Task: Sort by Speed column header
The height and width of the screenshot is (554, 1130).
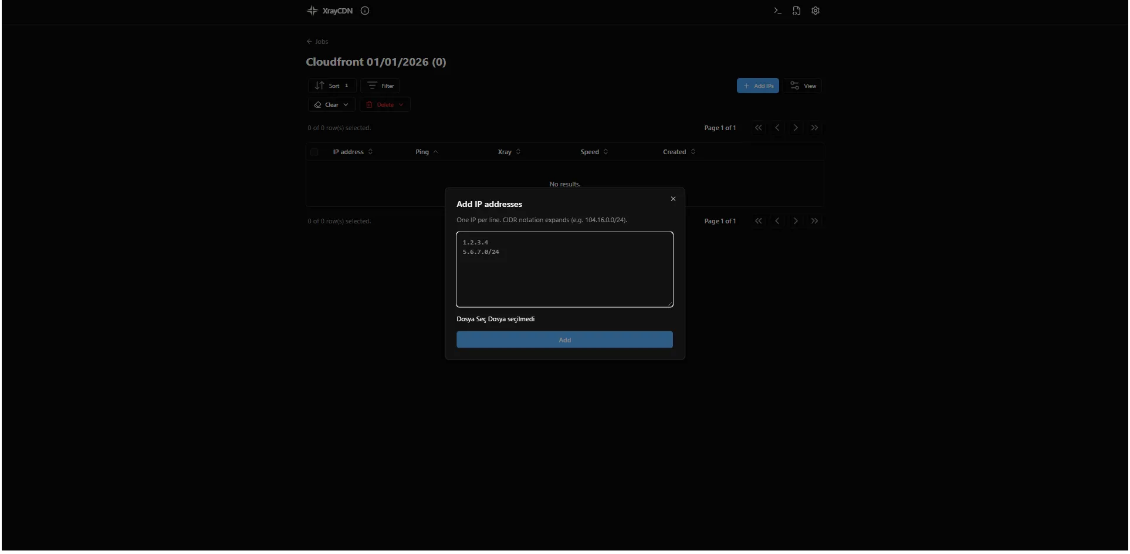Action: (x=594, y=152)
